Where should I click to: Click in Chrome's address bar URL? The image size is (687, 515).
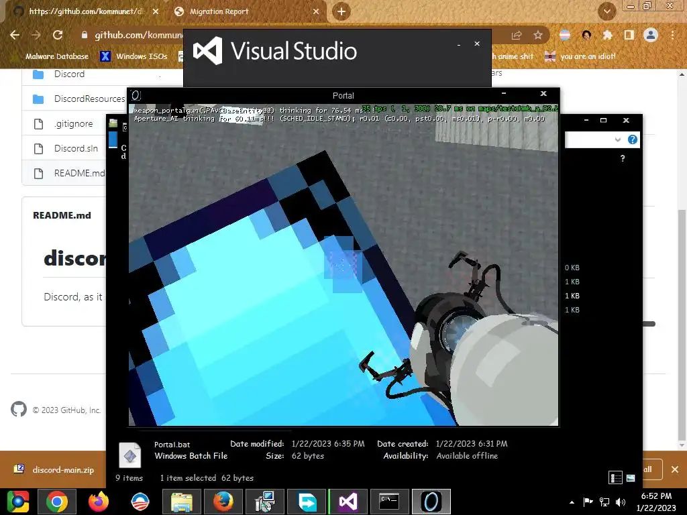tap(138, 35)
